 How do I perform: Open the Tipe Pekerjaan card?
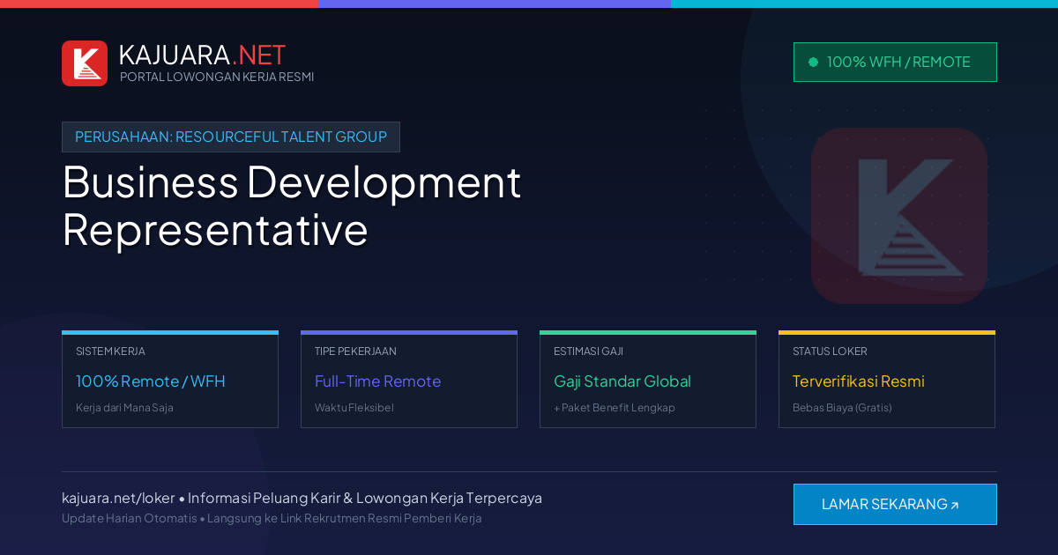coord(409,380)
